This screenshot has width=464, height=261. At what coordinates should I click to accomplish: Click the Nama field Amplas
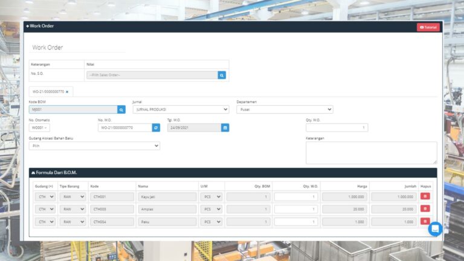pos(167,209)
